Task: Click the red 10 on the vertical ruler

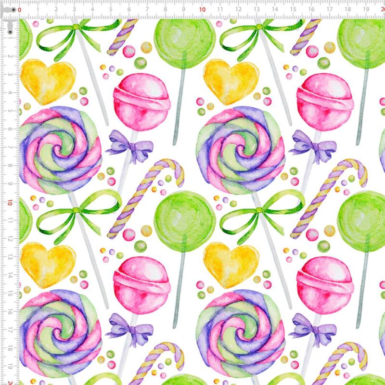Action: tap(9, 203)
